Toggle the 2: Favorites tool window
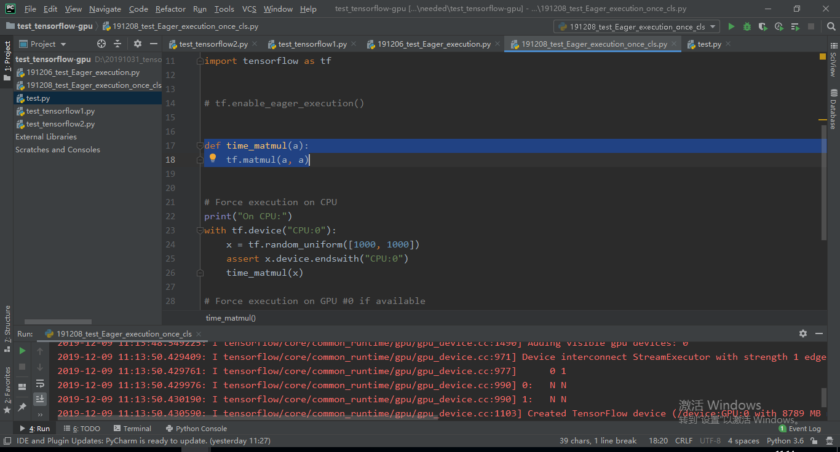 point(7,389)
